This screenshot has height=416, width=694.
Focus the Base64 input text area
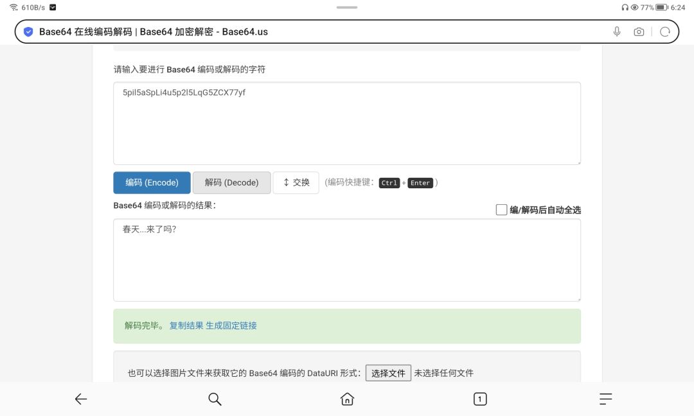(x=347, y=123)
